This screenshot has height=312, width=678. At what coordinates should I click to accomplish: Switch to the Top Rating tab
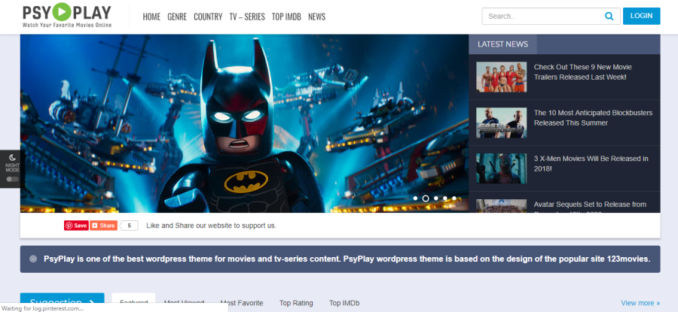coord(296,303)
